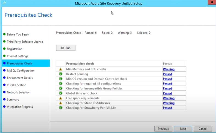Viewport: 216px width, 133px height.
Task: Click the blue bullet next to Install Location
Action: (4, 85)
